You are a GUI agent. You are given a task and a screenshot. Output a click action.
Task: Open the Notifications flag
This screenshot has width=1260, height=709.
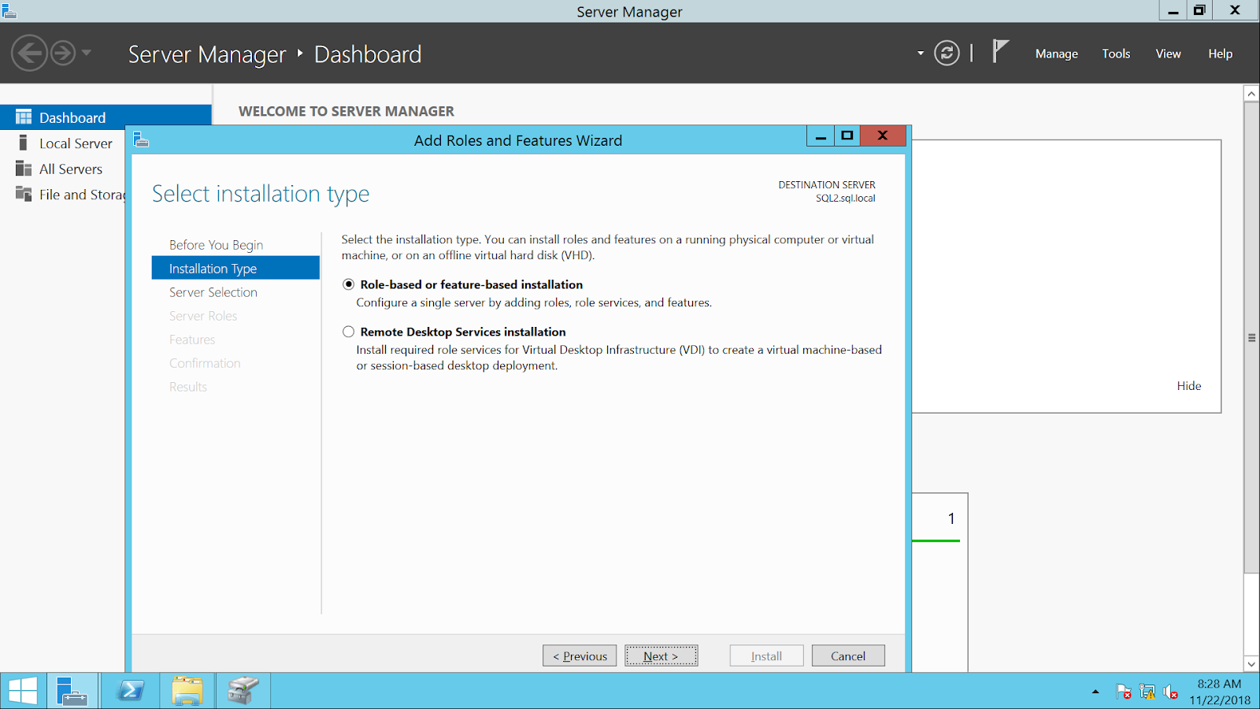pyautogui.click(x=1000, y=52)
